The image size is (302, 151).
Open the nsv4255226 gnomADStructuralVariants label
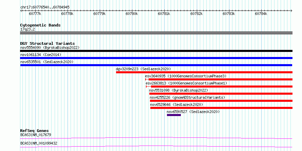(x=187, y=97)
